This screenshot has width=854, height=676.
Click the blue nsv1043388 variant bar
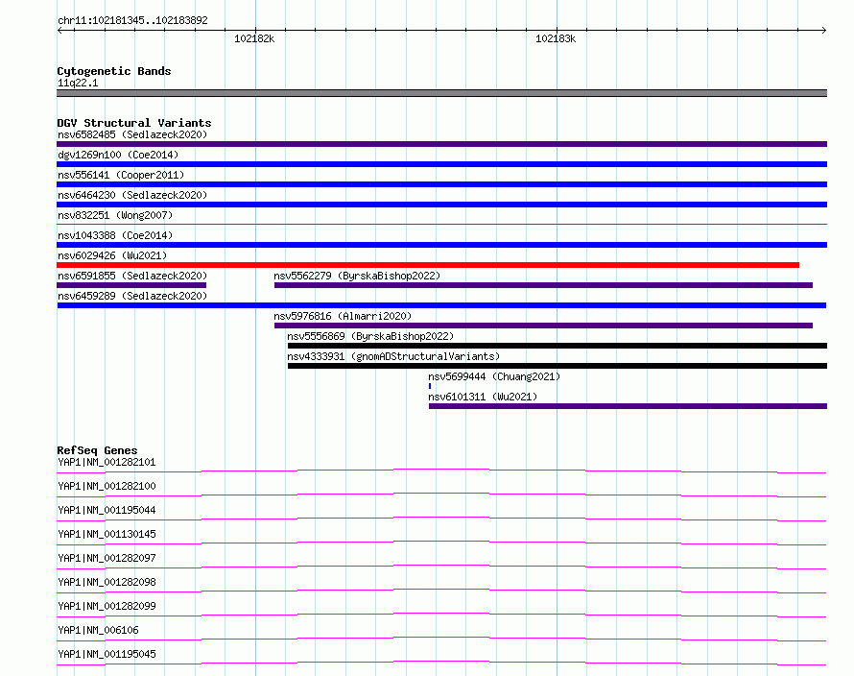pos(441,245)
